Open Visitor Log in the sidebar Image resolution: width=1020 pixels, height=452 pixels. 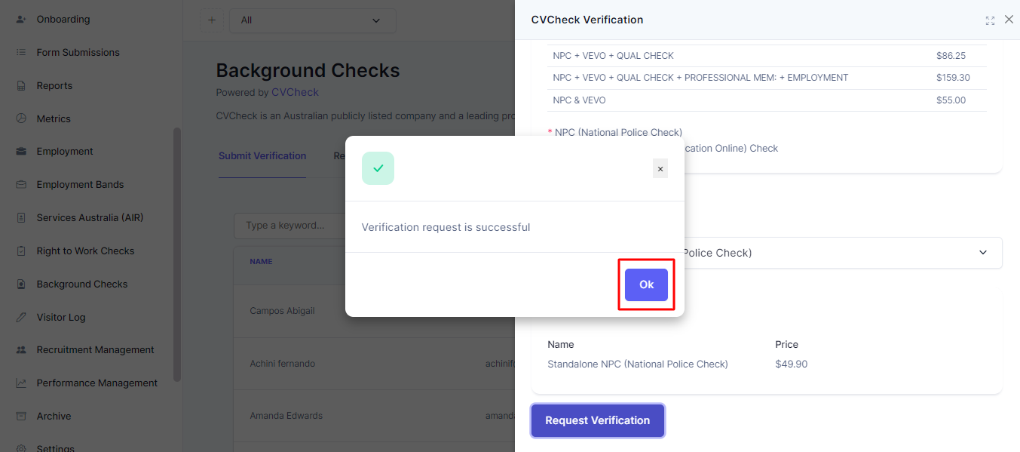click(61, 318)
